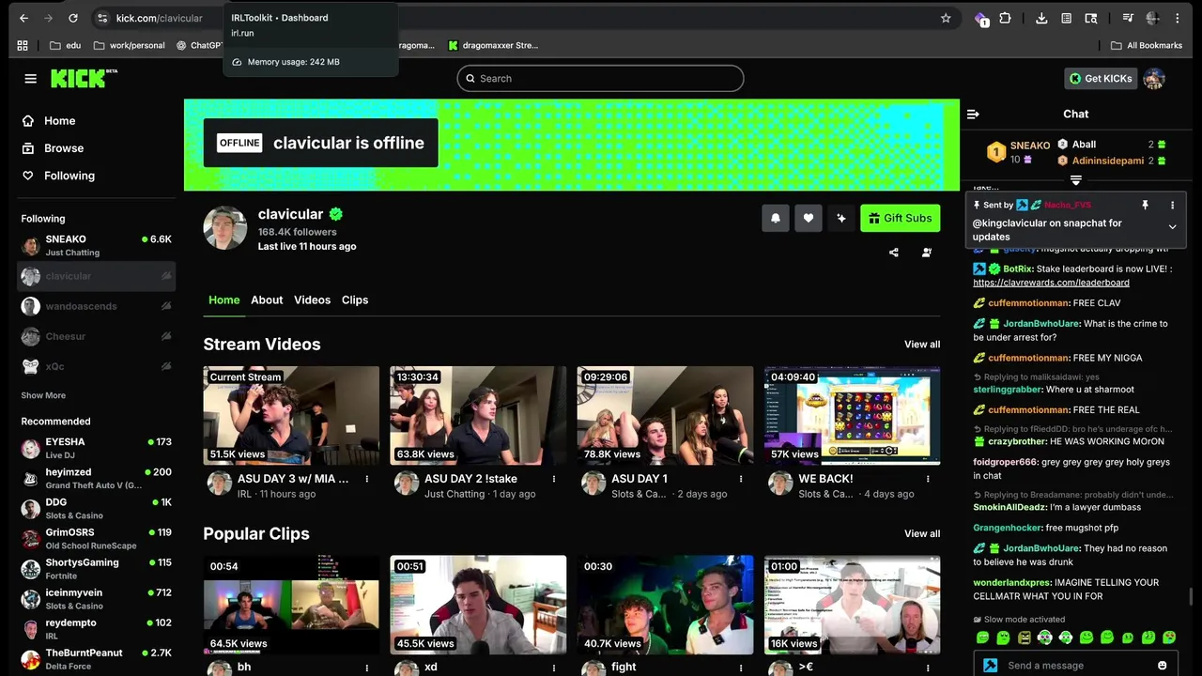Click the Kick search box
This screenshot has width=1202, height=676.
[x=600, y=78]
